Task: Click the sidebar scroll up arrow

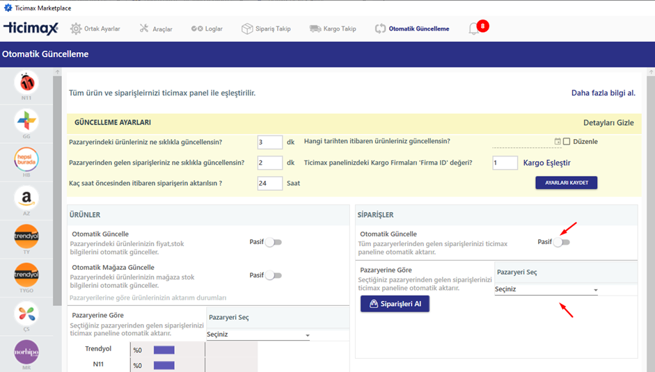Action: [57, 72]
